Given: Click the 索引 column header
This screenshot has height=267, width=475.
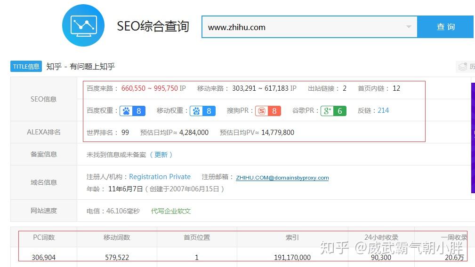Looking at the screenshot, I should click(x=292, y=238).
